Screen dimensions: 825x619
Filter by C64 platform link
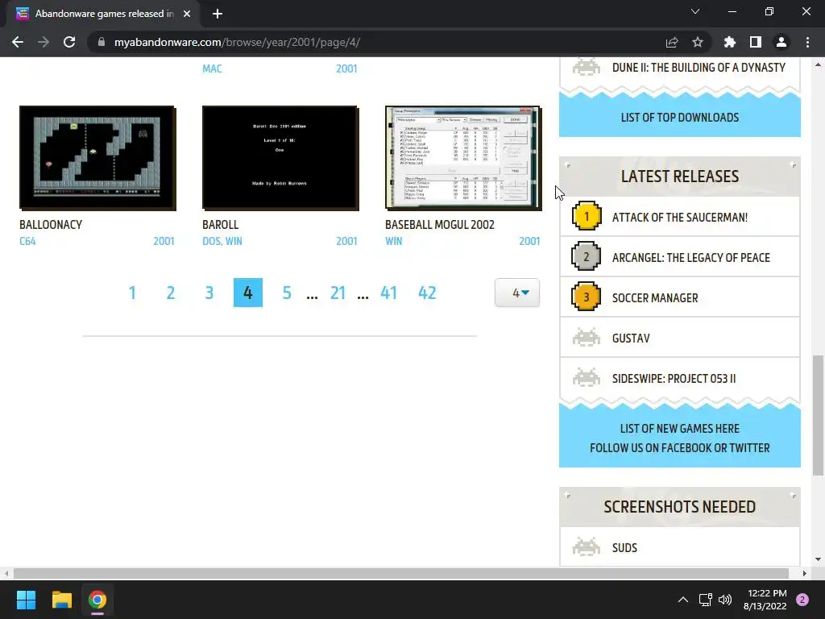click(x=27, y=241)
